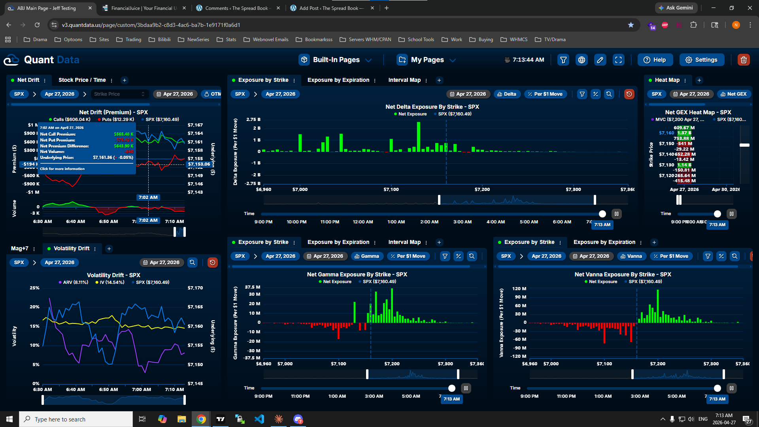Viewport: 759px width, 427px height.
Task: Click the Delta Exposure time slider handle
Action: [x=602, y=214]
